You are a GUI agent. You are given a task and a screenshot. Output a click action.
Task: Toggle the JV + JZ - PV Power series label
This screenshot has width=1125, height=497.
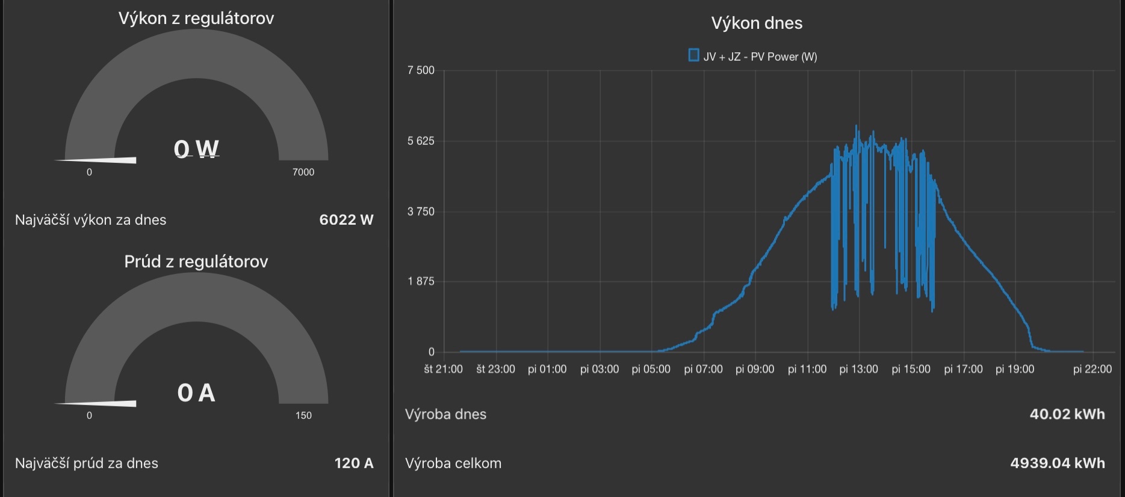760,57
